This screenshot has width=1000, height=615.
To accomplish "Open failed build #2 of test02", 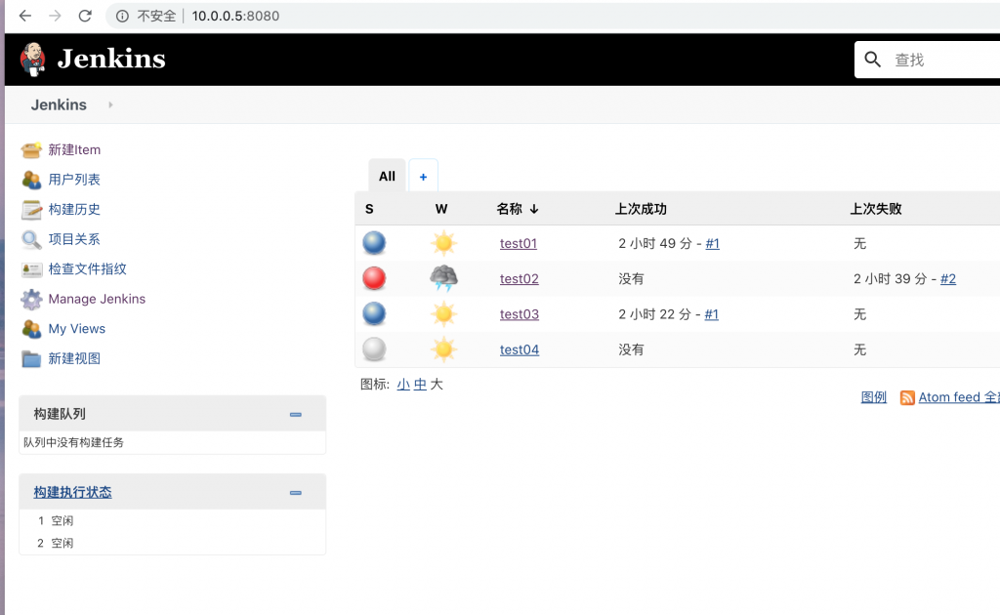I will [948, 278].
